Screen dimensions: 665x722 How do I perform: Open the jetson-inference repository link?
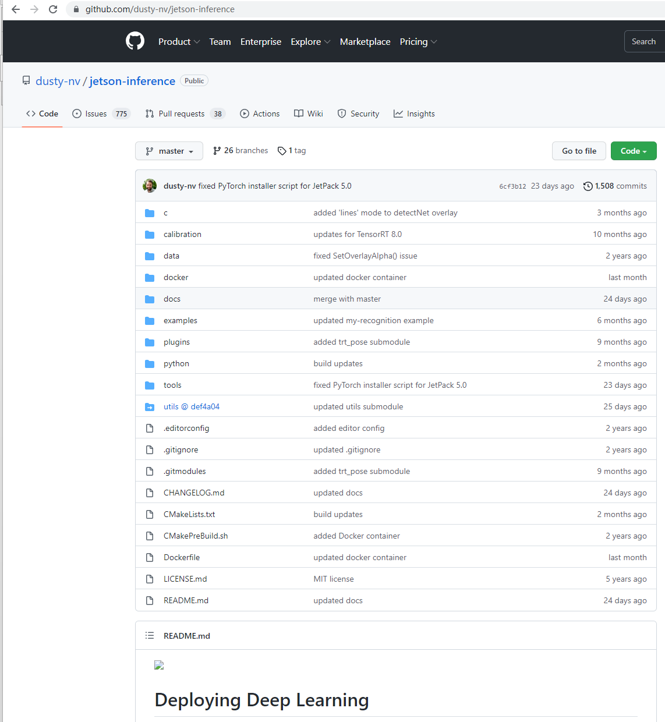point(132,81)
